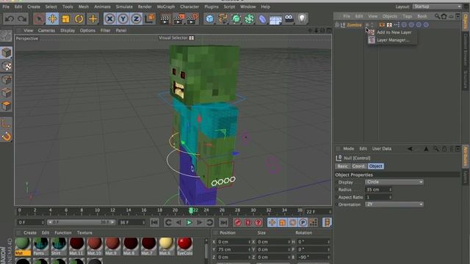The height and width of the screenshot is (264, 470).
Task: Select the Zombie object in Object Manager
Action: click(x=354, y=25)
